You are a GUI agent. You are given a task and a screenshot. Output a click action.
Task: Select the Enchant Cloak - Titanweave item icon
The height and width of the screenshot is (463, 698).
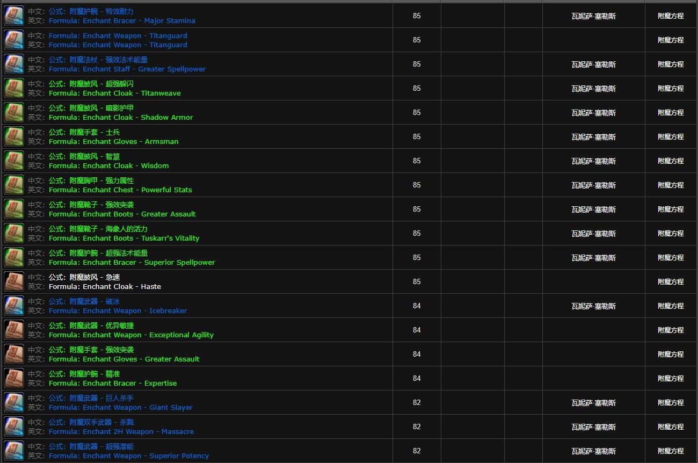14,89
